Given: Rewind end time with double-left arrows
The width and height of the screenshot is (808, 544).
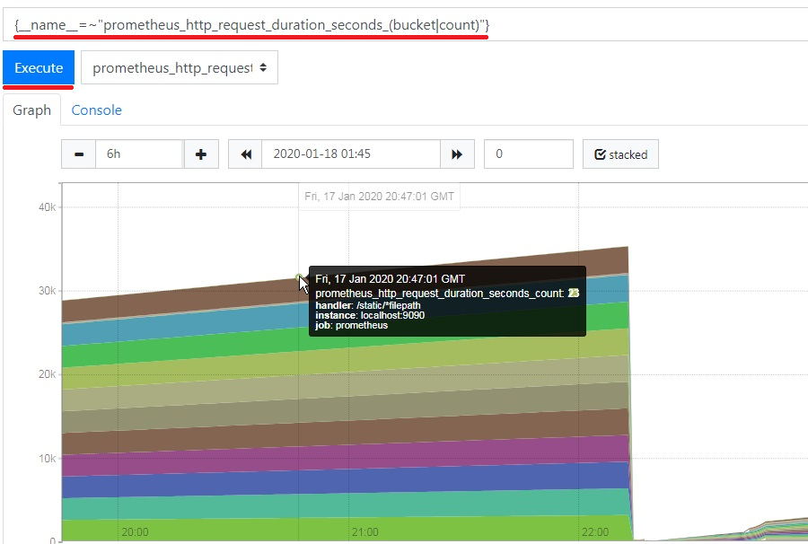Looking at the screenshot, I should [x=246, y=154].
